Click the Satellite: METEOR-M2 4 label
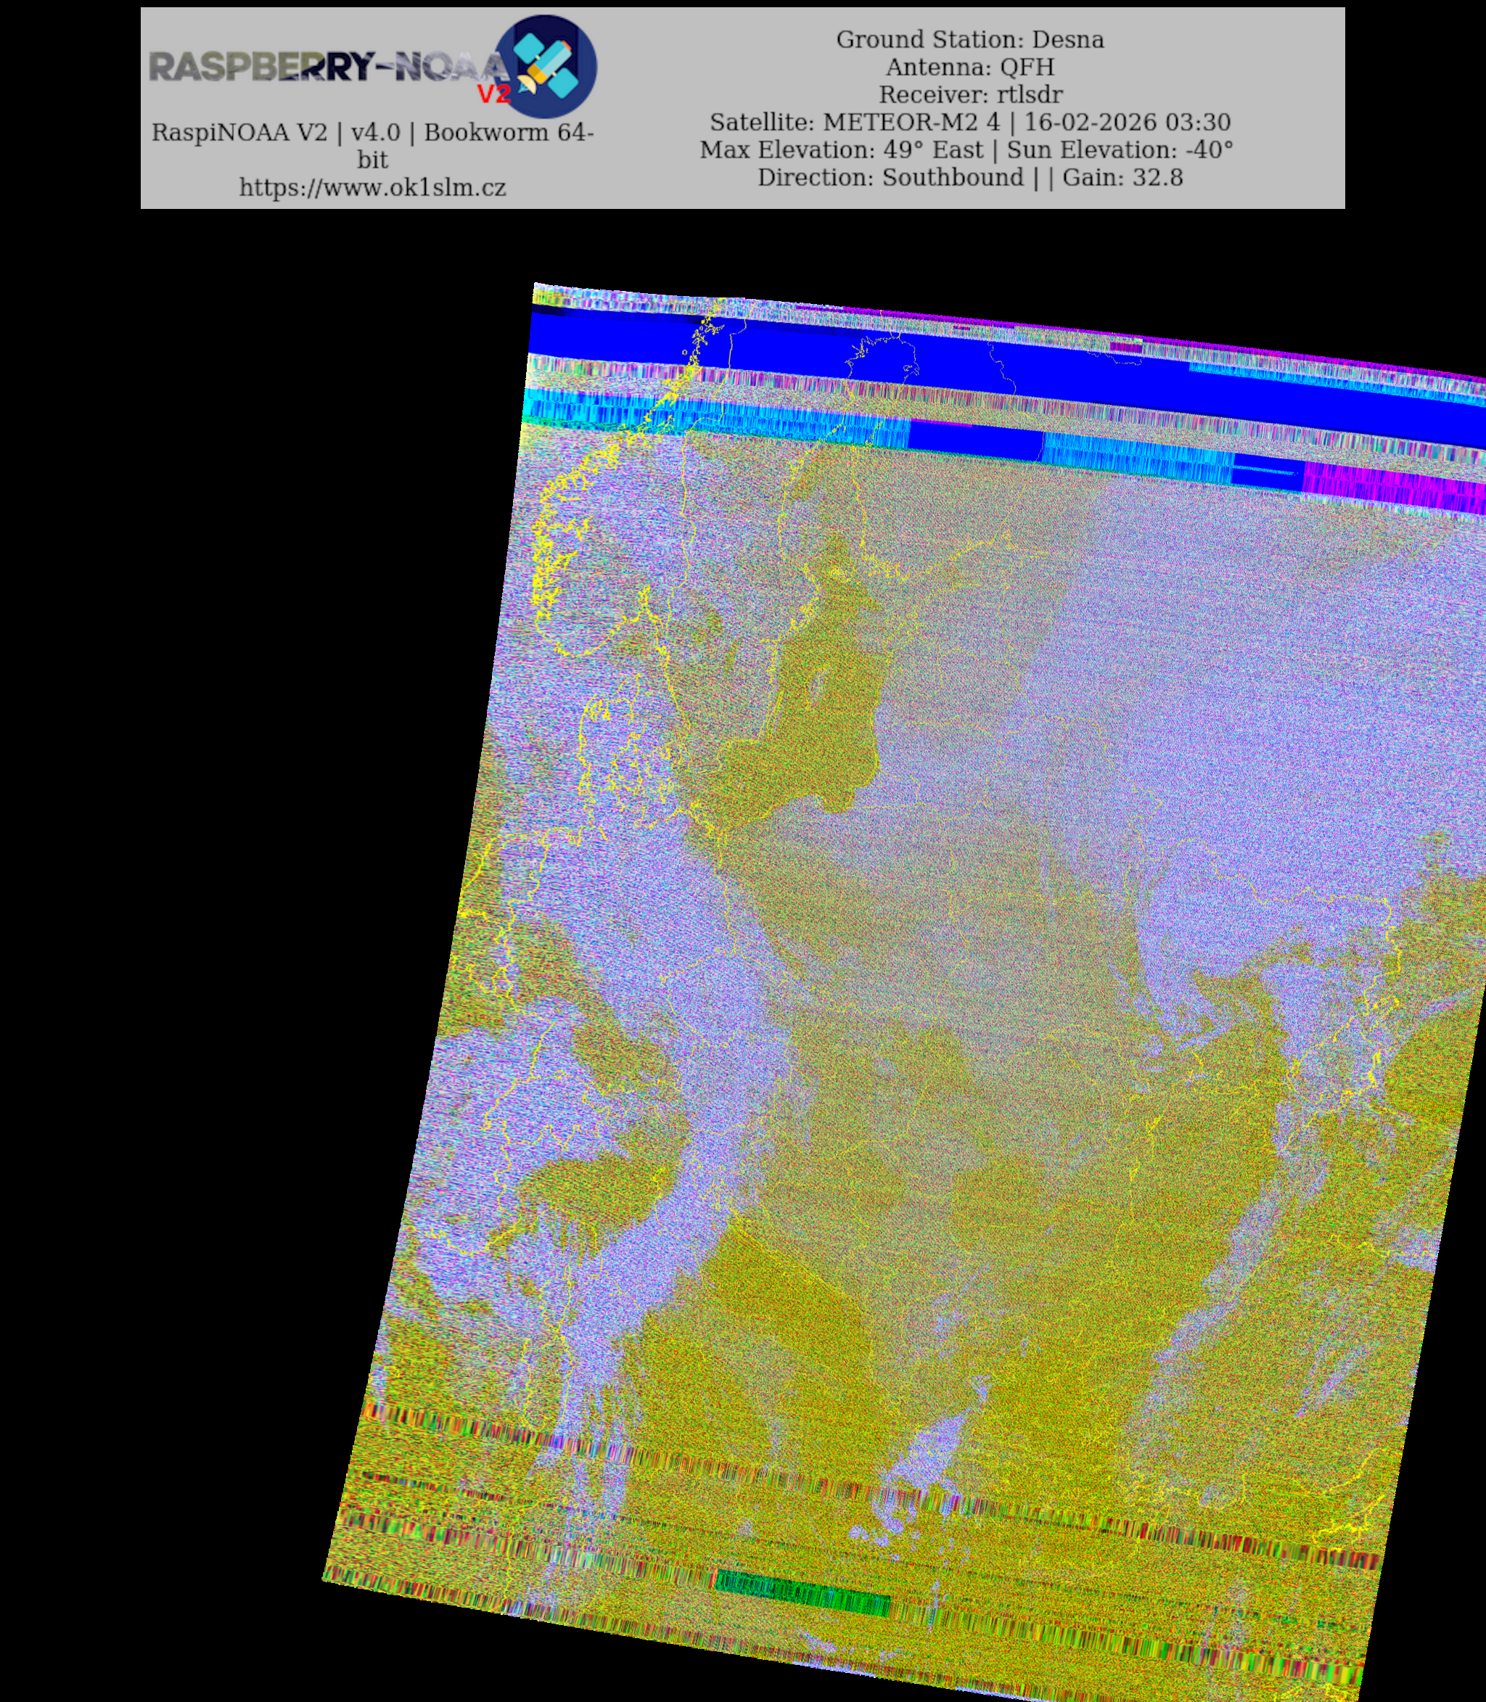The height and width of the screenshot is (1702, 1486). 854,122
